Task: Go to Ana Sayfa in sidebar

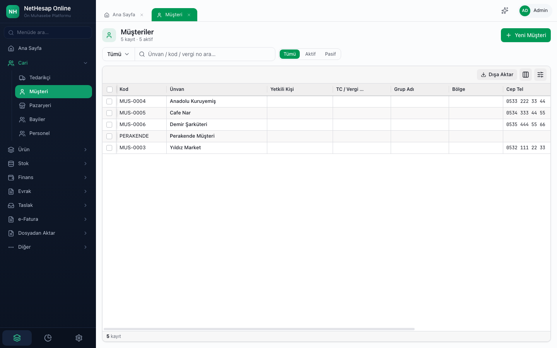Action: (48, 48)
